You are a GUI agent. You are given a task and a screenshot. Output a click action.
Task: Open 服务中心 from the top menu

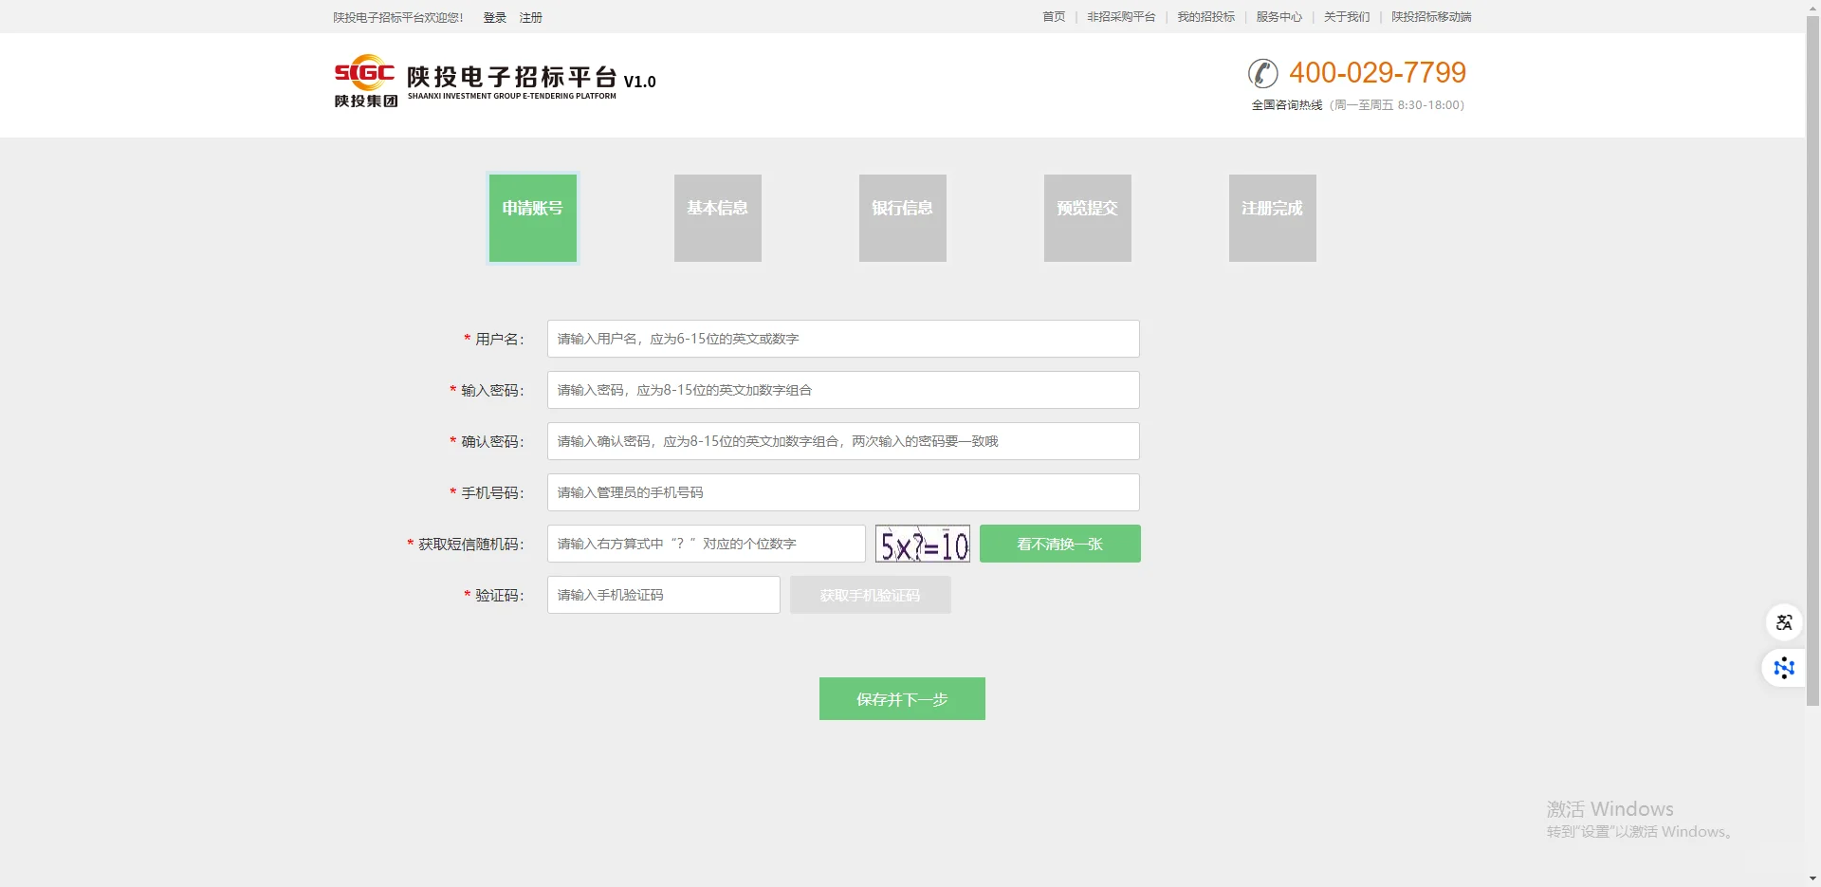pos(1278,16)
